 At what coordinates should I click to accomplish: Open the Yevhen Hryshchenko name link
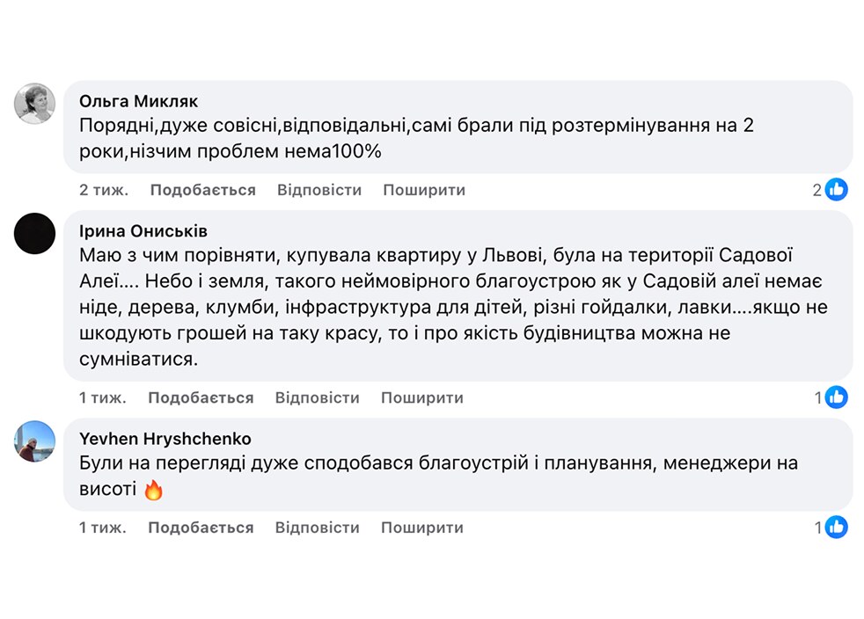click(x=165, y=439)
